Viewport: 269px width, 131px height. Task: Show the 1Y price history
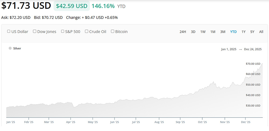coord(243,32)
